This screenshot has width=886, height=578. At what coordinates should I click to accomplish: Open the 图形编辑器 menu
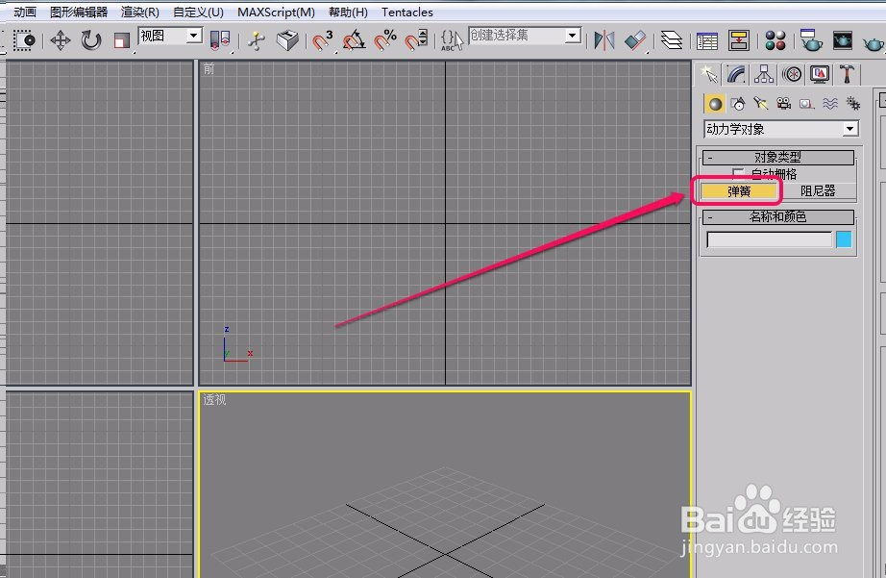pyautogui.click(x=79, y=12)
